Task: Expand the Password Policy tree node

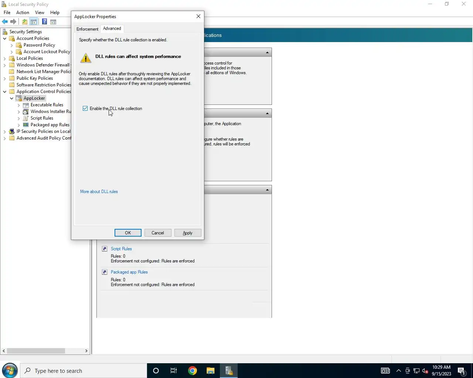Action: pos(12,45)
